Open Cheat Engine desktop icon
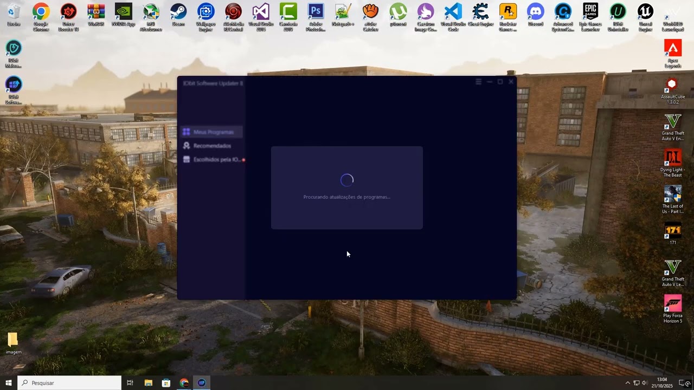 tap(480, 15)
